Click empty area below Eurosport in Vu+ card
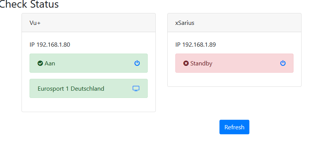Image resolution: width=310 pixels, height=145 pixels. coord(89,104)
